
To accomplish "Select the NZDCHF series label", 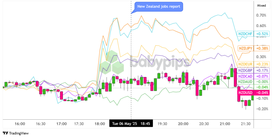I will coord(245,34).
